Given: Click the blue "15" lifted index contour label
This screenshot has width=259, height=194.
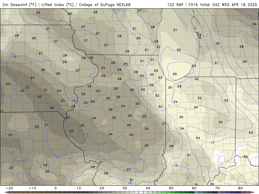Looking at the screenshot, I should coord(176,166).
